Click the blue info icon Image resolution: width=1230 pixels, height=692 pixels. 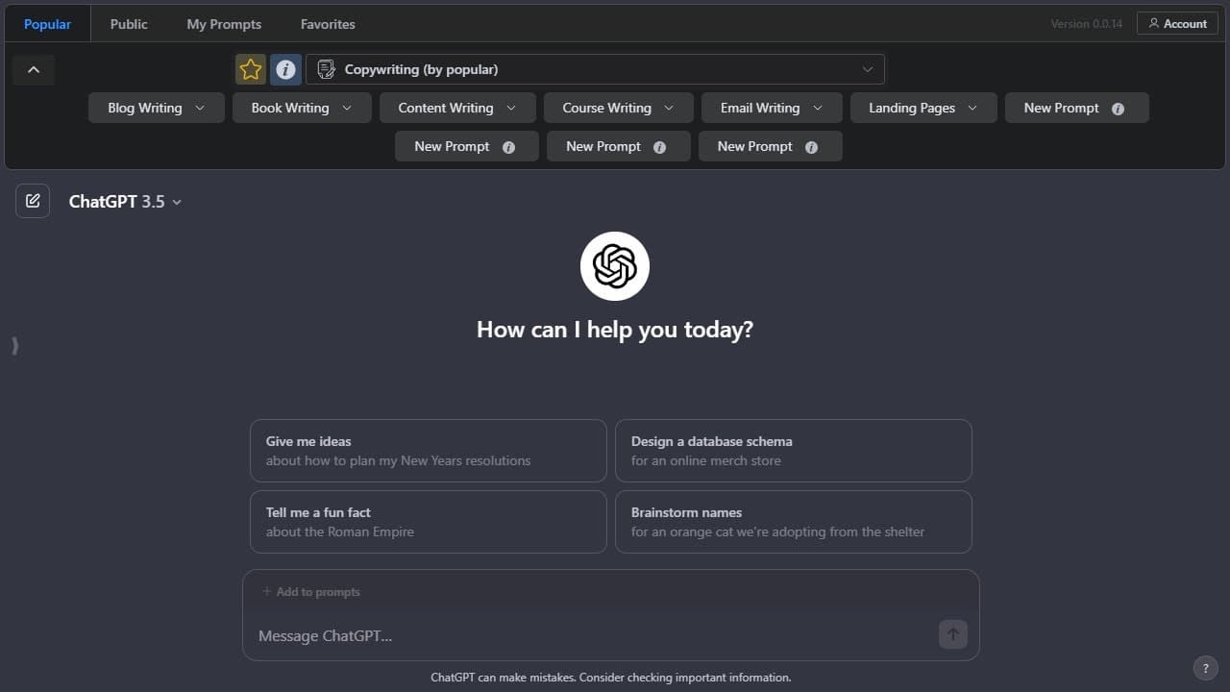tap(285, 69)
